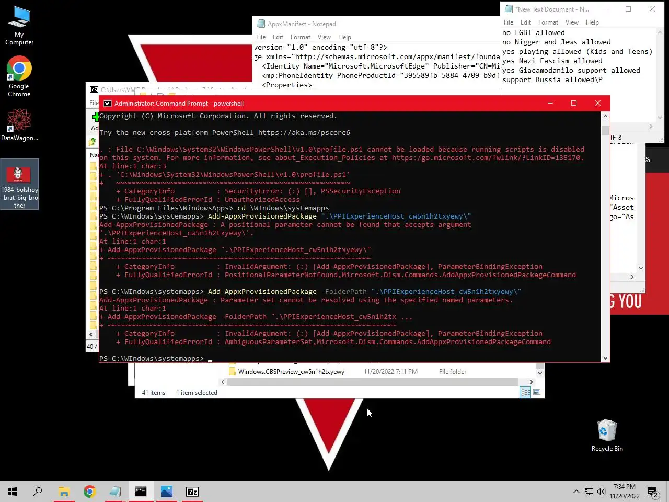Select the Windows.CBSPreview folder icon in Explorer
Viewport: 669px width, 502px height.
coord(233,371)
